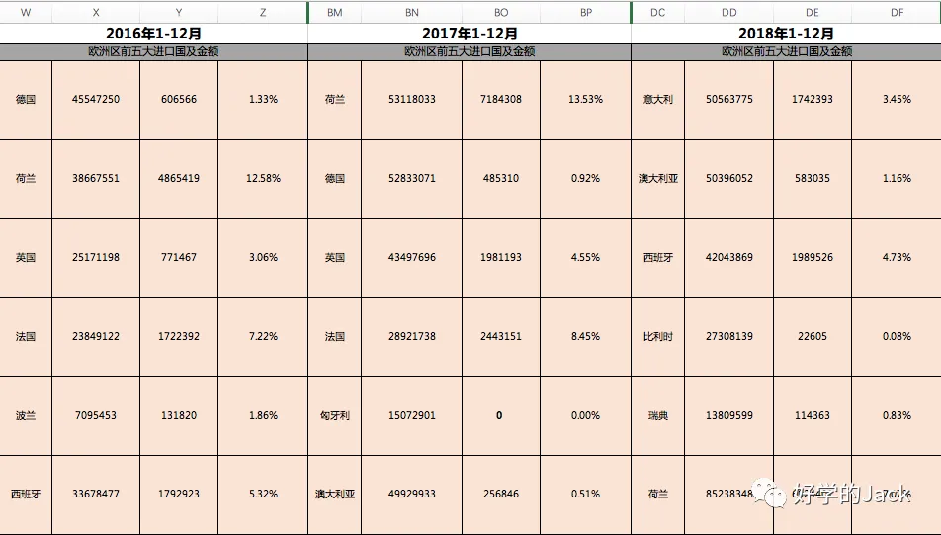Screen dimensions: 941x535
Task: Select column header DD
Action: pos(729,13)
